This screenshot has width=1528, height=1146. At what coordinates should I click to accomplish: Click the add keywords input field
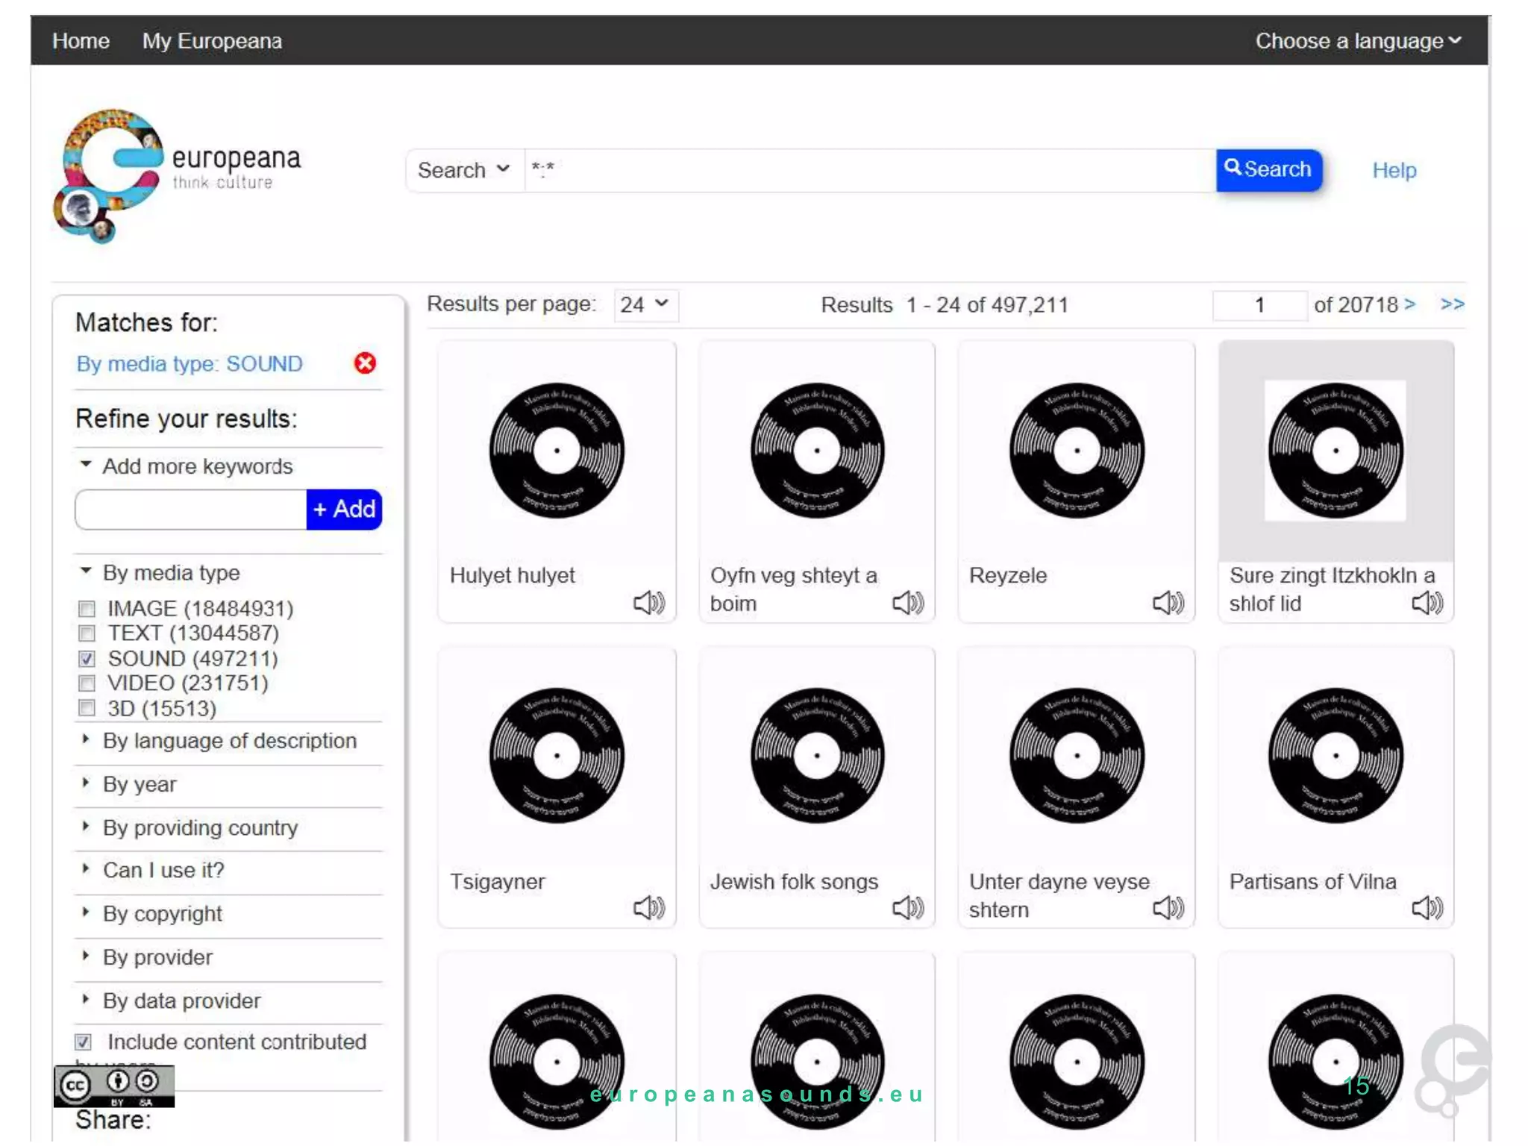pos(191,510)
